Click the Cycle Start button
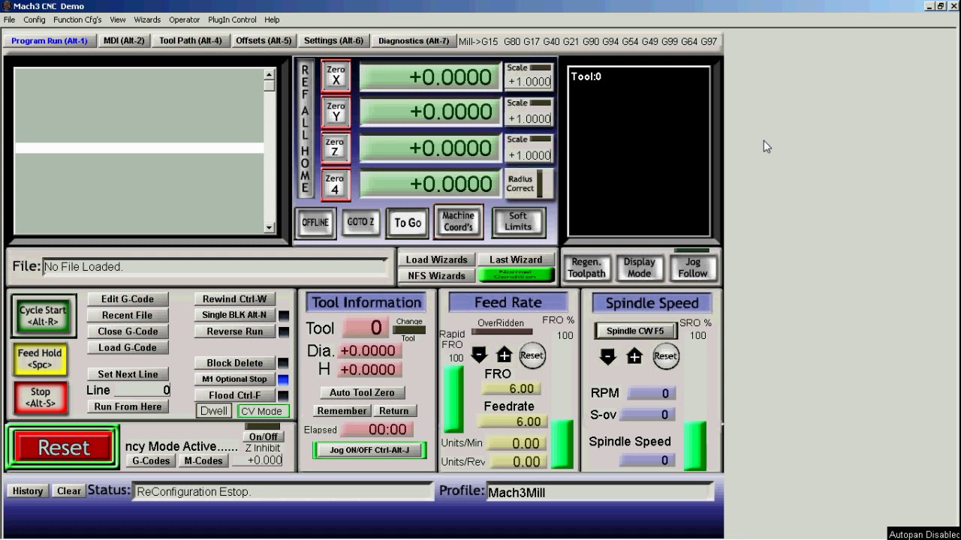961x540 pixels. click(43, 316)
